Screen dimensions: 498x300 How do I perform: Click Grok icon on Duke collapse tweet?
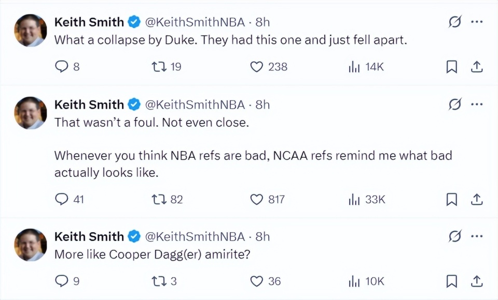[x=455, y=22]
